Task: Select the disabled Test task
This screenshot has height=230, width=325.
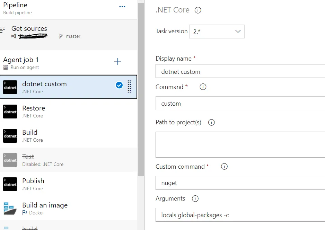Action: coord(28,160)
